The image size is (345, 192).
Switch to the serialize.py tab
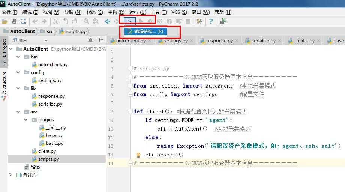(x=264, y=41)
